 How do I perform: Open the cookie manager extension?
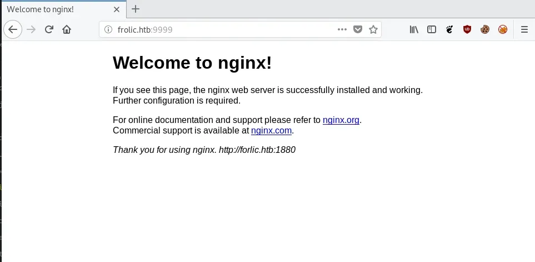pyautogui.click(x=485, y=30)
